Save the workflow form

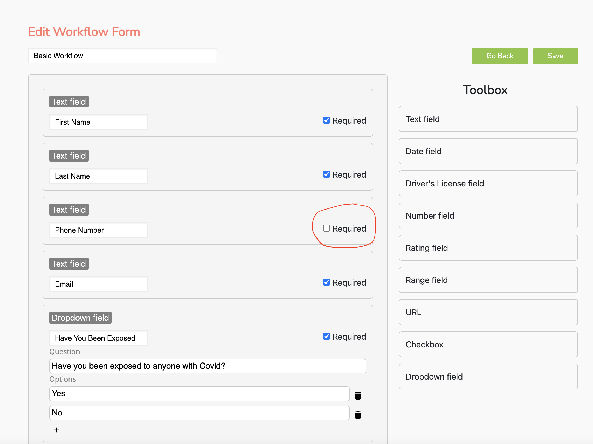[x=555, y=56]
